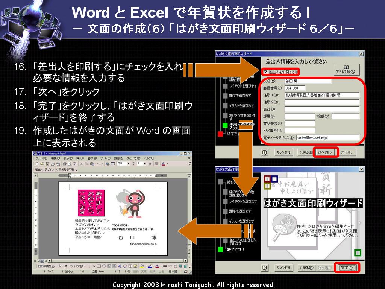Click the ? help button in final wizard
This screenshot has width=385, height=289.
click(264, 268)
